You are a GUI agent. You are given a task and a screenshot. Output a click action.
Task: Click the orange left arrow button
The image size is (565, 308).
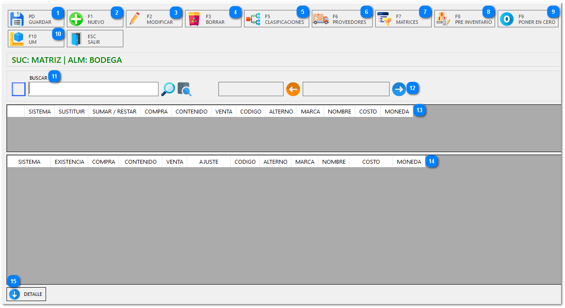[293, 89]
